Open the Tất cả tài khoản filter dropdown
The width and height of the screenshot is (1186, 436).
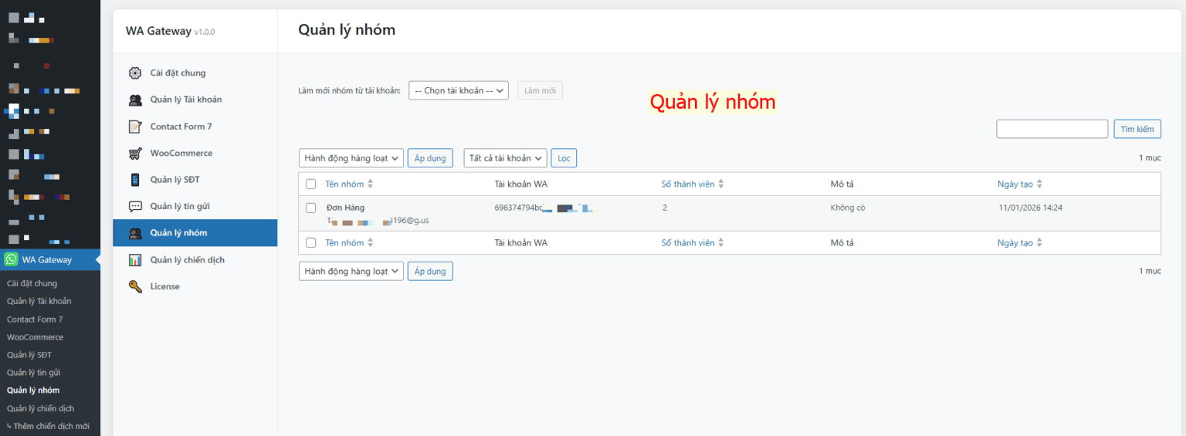505,158
